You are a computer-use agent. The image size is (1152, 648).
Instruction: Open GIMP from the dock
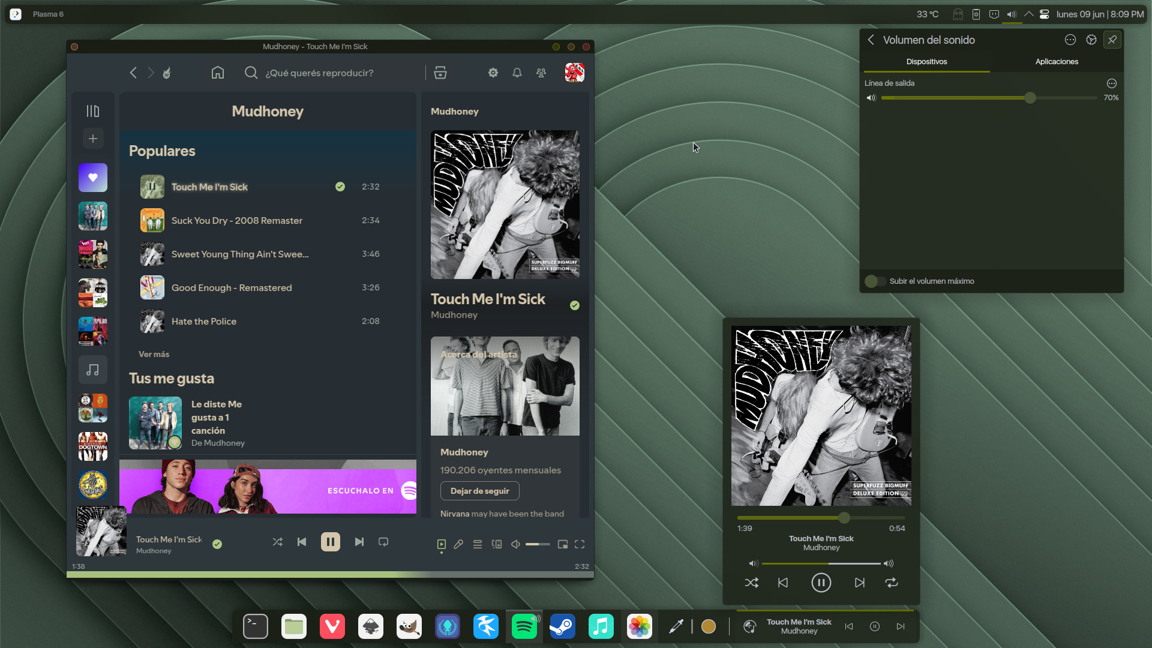[x=409, y=626]
